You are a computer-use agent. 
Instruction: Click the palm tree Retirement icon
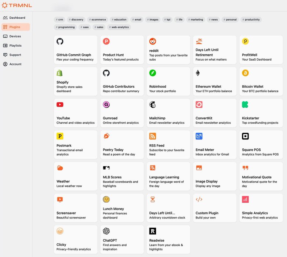click(x=199, y=41)
